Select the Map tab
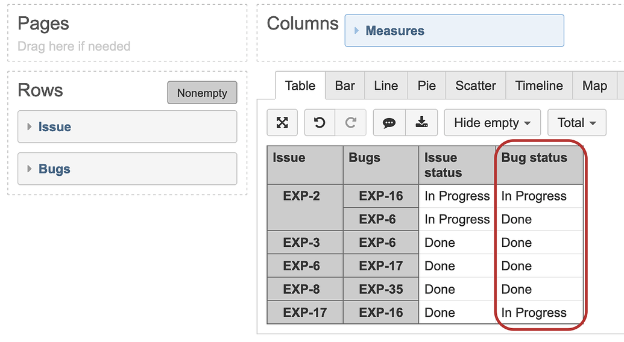624x342 pixels. [594, 85]
